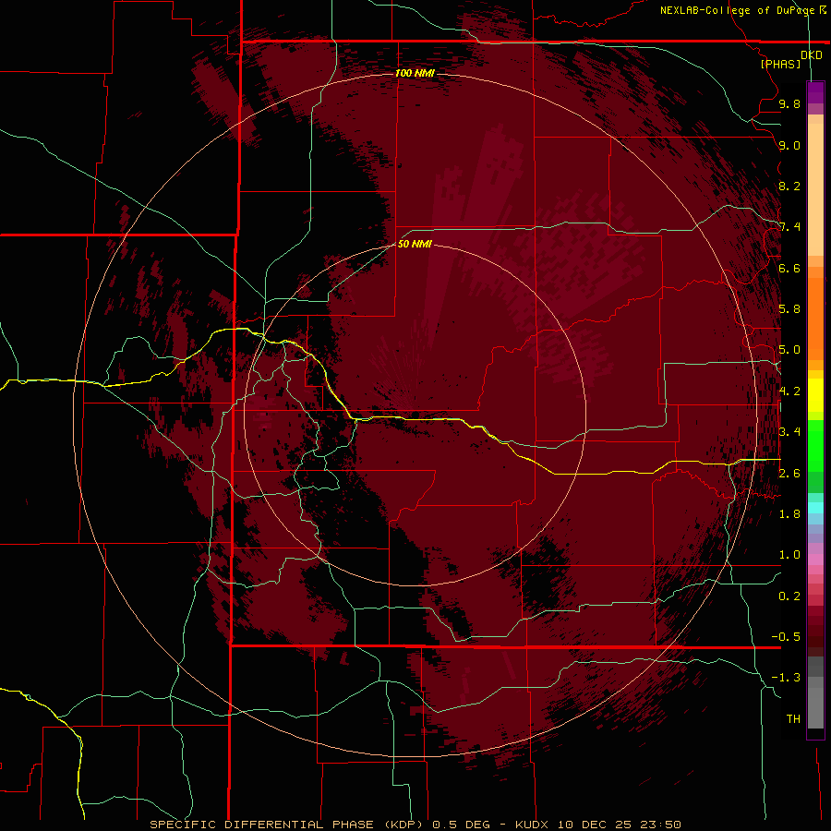Screen dimensions: 831x831
Task: Click the purple segment atop the color scale
Action: coord(815,92)
